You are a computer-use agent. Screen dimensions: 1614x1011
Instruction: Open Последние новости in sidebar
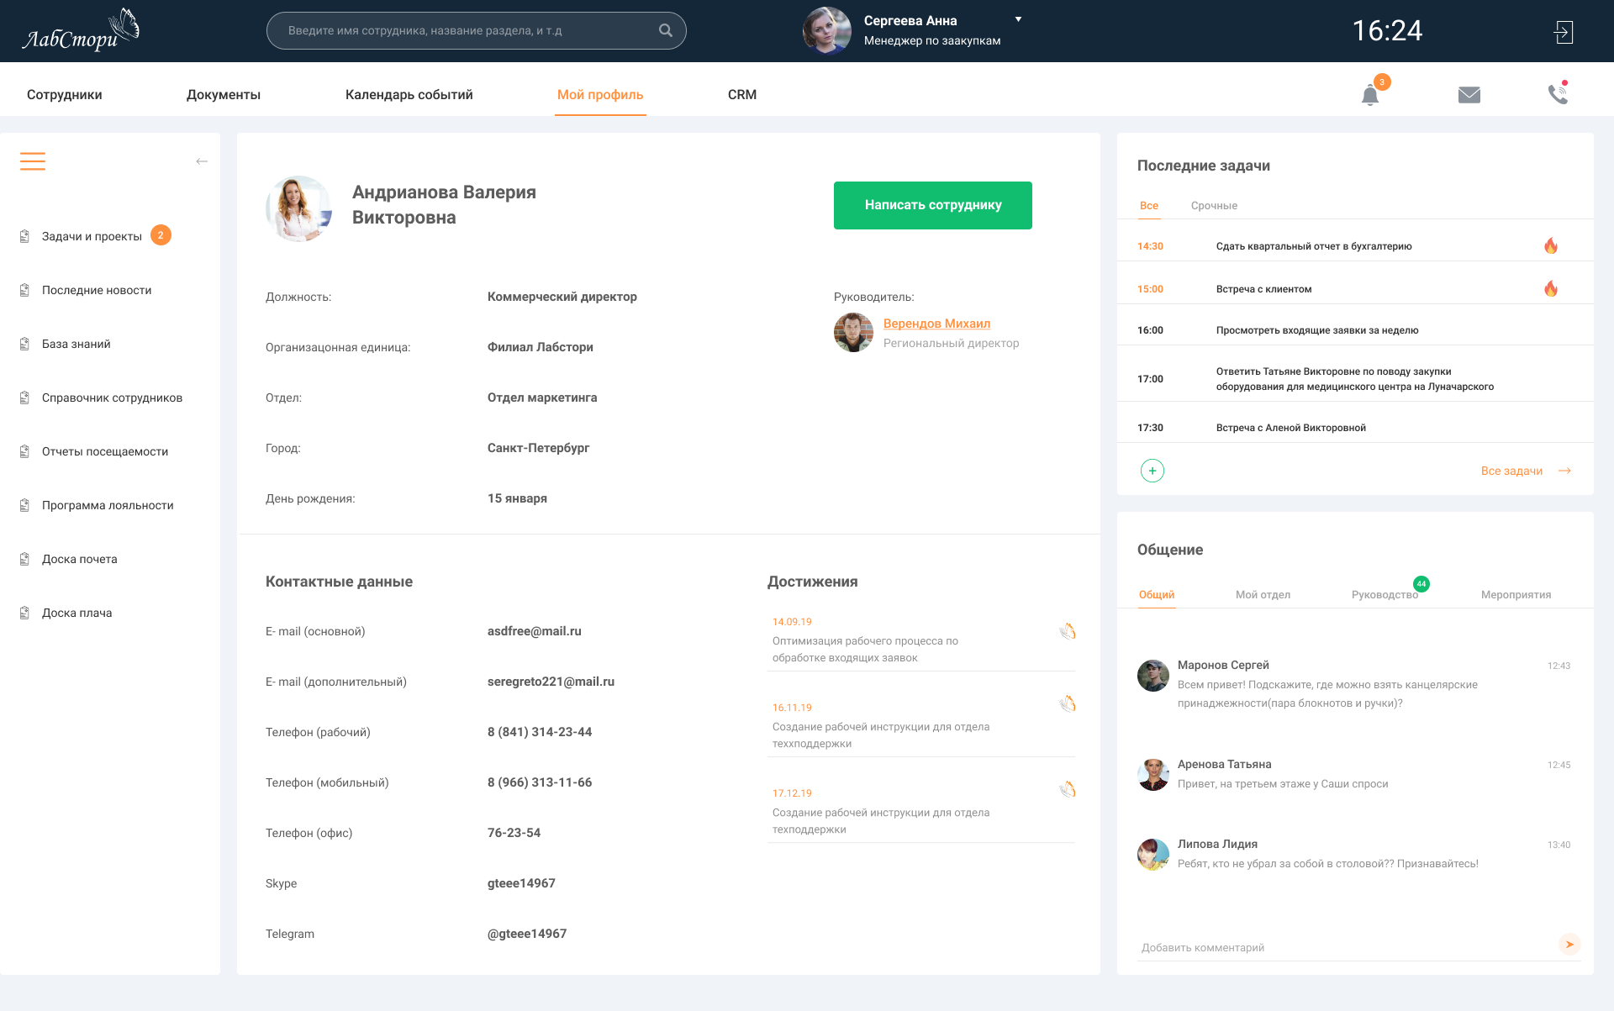pyautogui.click(x=97, y=290)
